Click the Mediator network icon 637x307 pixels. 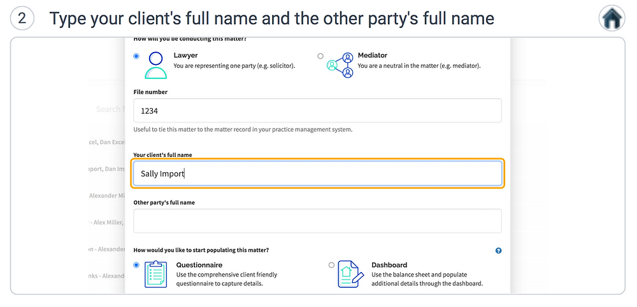[340, 65]
